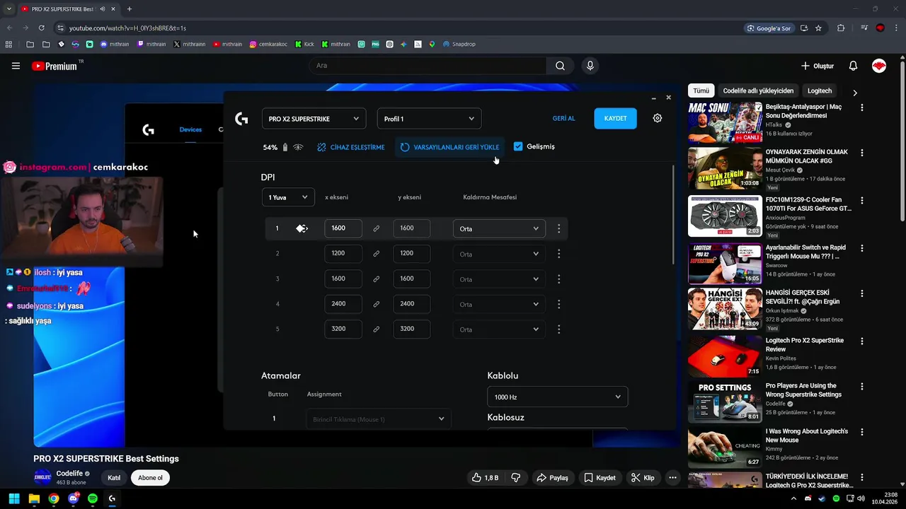Screen dimensions: 906x509
Task: Like the video (1,8 B)
Action: [486, 478]
